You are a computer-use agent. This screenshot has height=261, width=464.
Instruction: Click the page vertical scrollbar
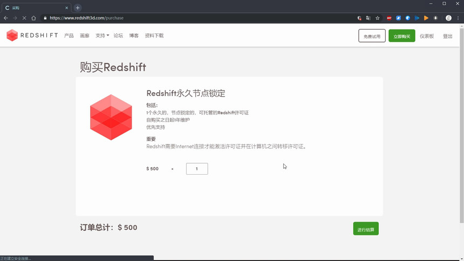point(462,126)
